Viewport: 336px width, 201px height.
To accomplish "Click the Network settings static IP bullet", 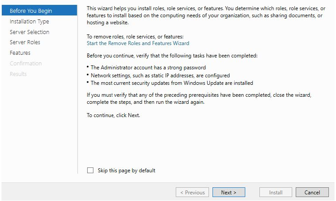I will pos(160,75).
